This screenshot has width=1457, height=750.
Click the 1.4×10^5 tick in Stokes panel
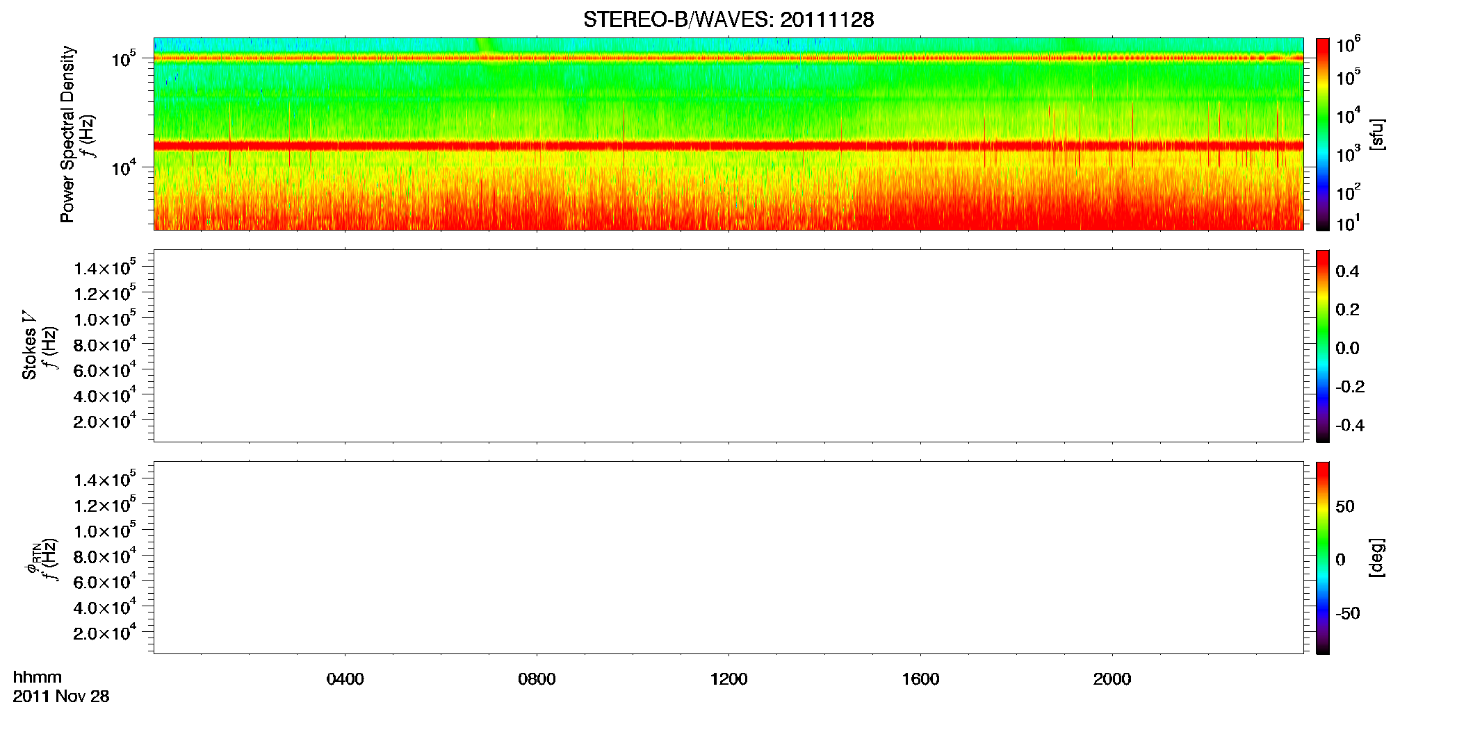click(105, 267)
